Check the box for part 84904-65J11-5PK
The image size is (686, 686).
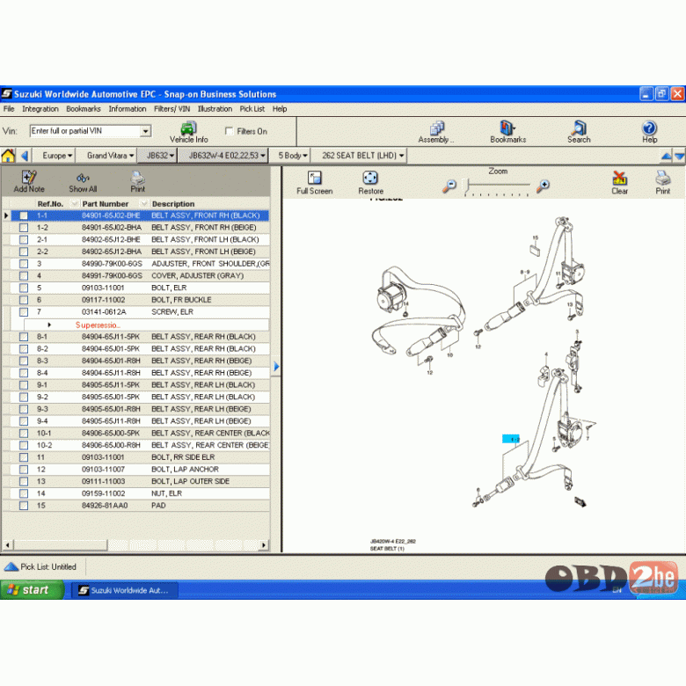pyautogui.click(x=24, y=337)
